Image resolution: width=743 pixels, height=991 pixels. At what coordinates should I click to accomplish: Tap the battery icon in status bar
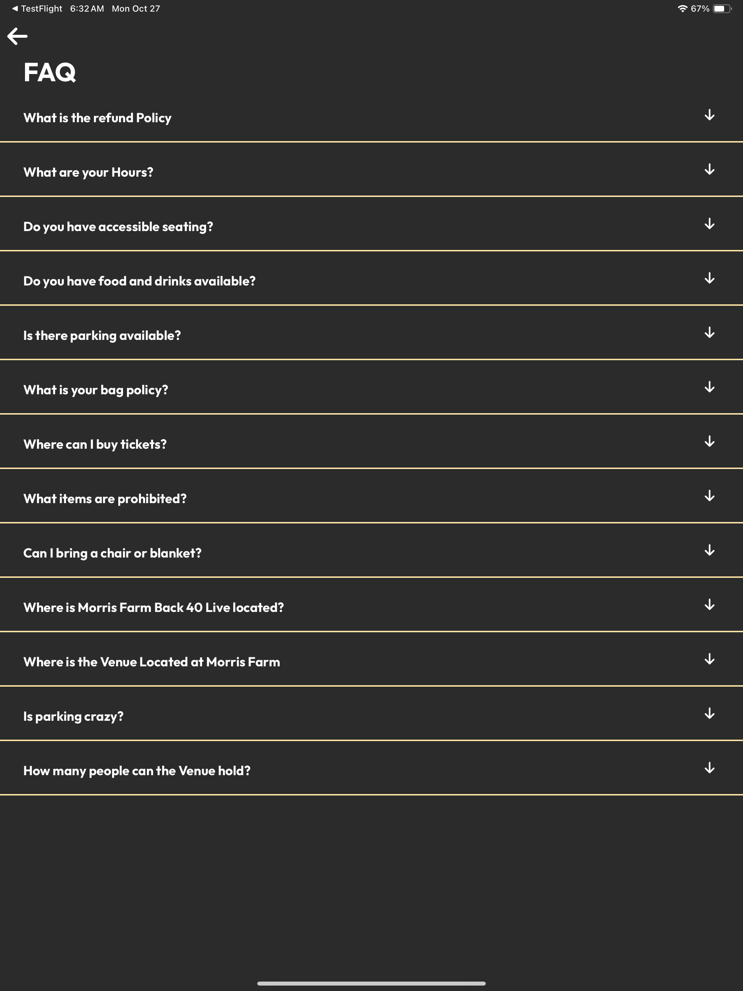coord(722,8)
